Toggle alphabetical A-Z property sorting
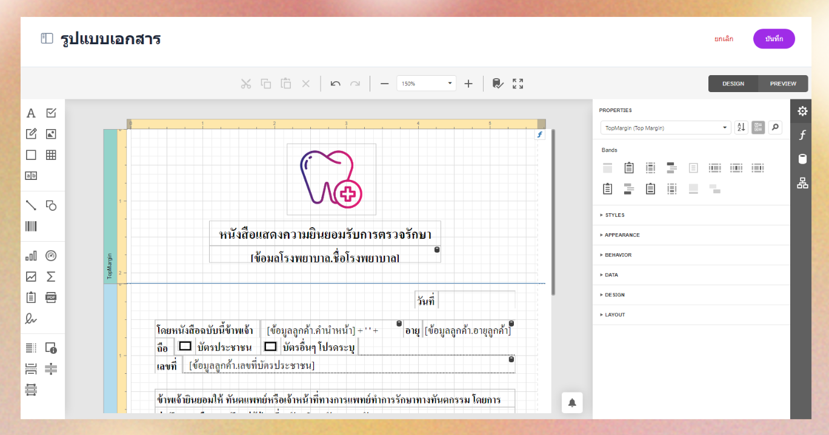Viewport: 829px width, 435px height. (x=741, y=128)
